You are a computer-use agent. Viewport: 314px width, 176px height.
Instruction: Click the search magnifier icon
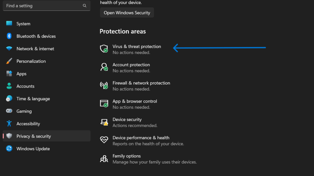[85, 6]
